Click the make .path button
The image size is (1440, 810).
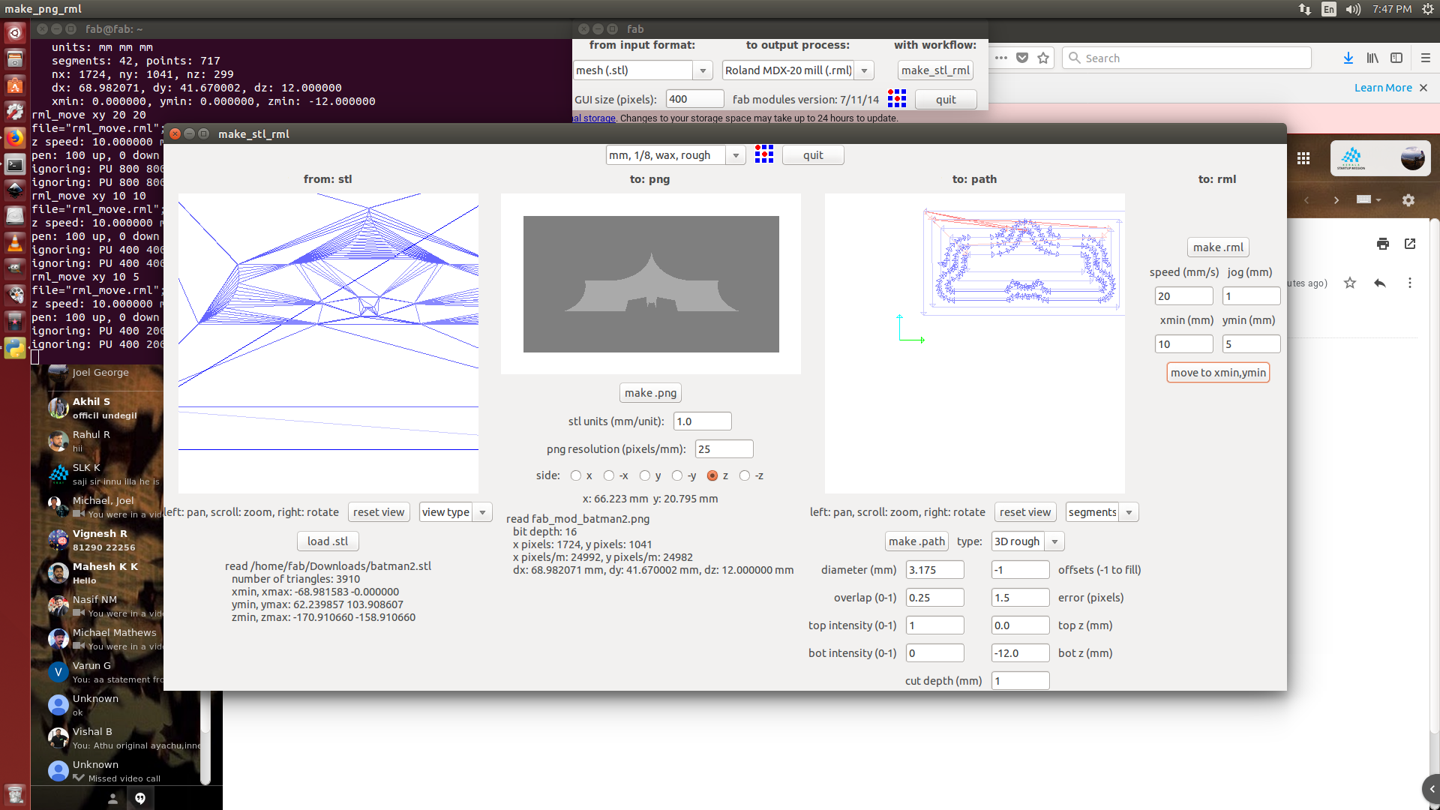pyautogui.click(x=916, y=541)
